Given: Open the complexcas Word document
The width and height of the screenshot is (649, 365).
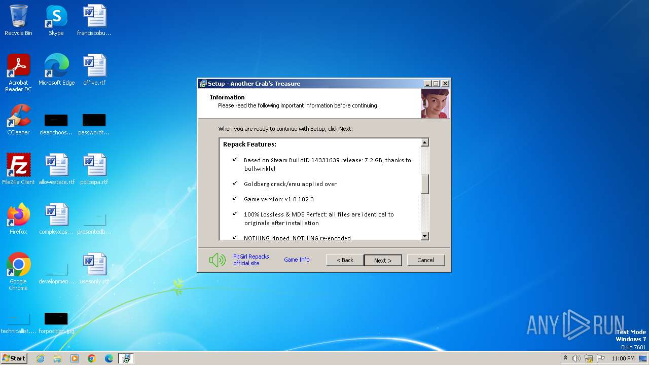Looking at the screenshot, I should point(56,218).
